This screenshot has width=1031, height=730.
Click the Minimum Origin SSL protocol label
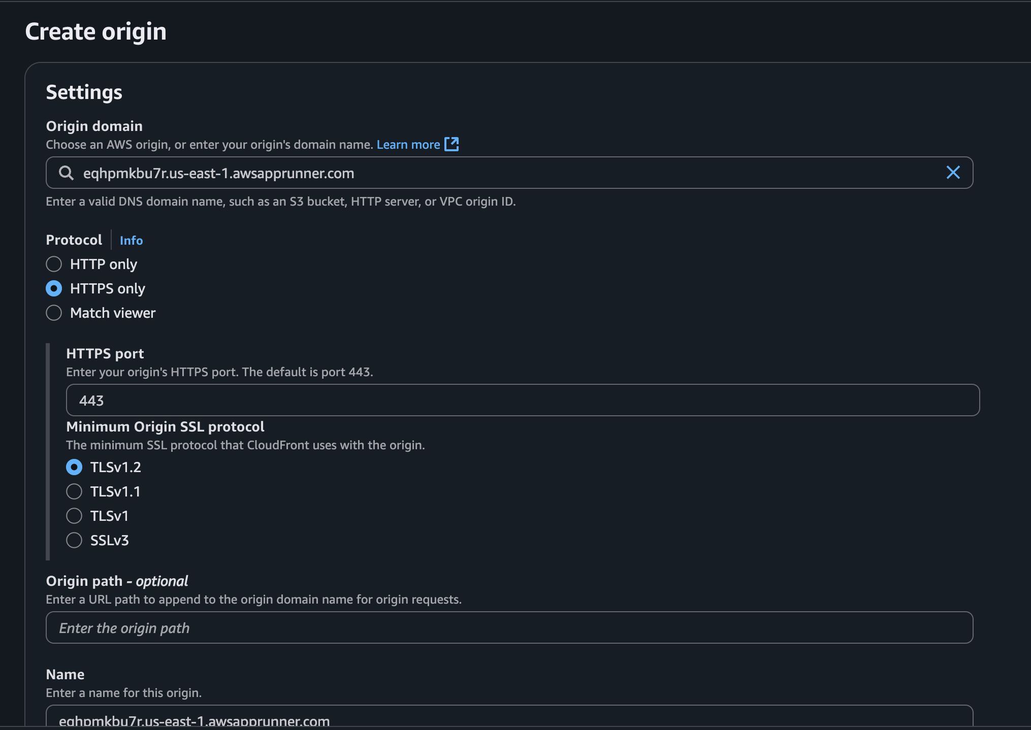[x=165, y=426]
